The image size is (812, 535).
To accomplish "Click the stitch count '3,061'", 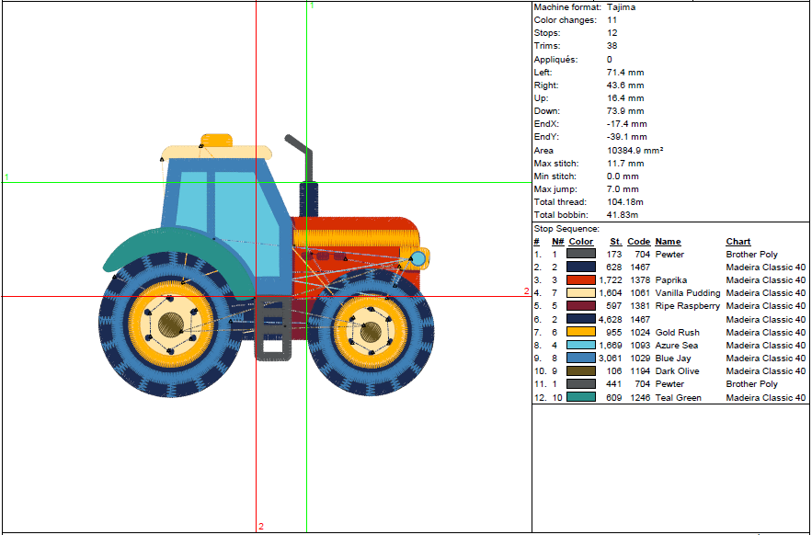I will tap(612, 358).
